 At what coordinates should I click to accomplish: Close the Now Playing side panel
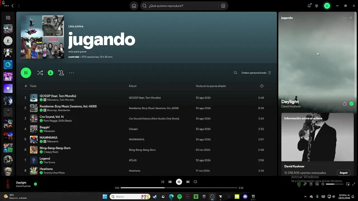point(351,18)
